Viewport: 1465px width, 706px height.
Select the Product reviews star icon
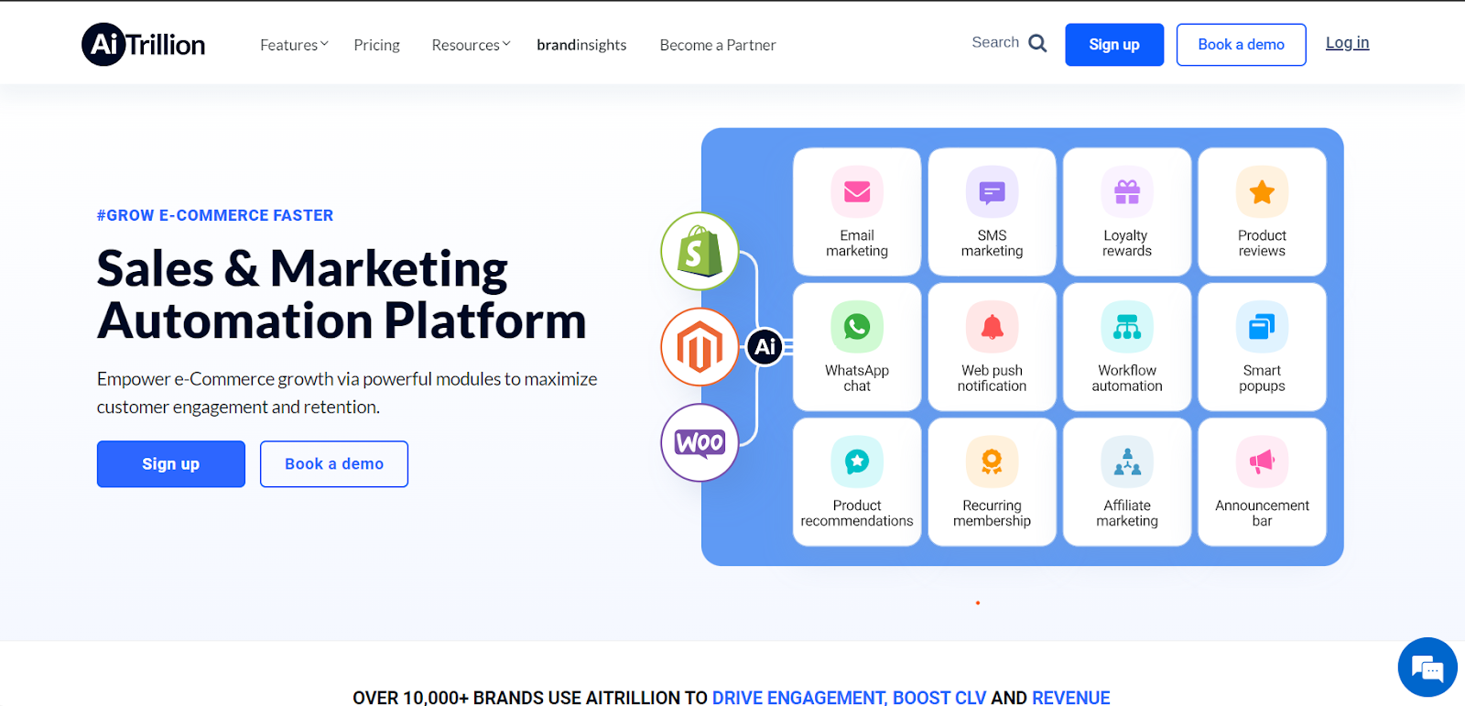pyautogui.click(x=1262, y=191)
